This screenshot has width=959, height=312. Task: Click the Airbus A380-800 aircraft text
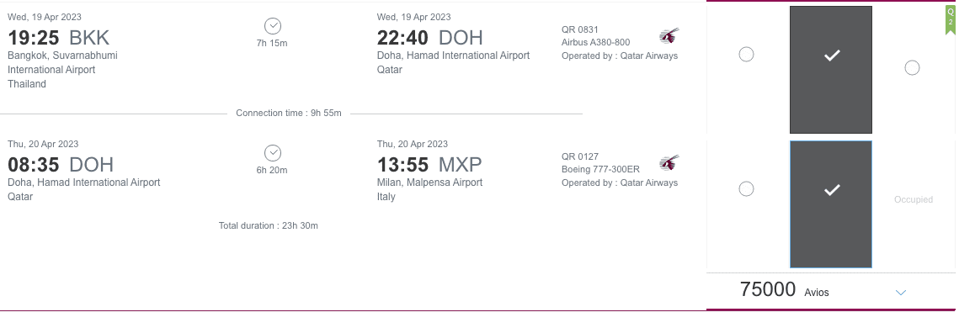[x=596, y=42]
